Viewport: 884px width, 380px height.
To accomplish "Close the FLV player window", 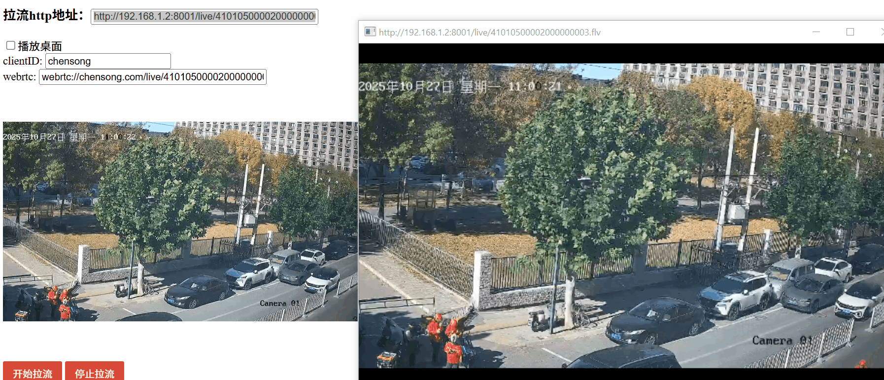I will coord(881,32).
